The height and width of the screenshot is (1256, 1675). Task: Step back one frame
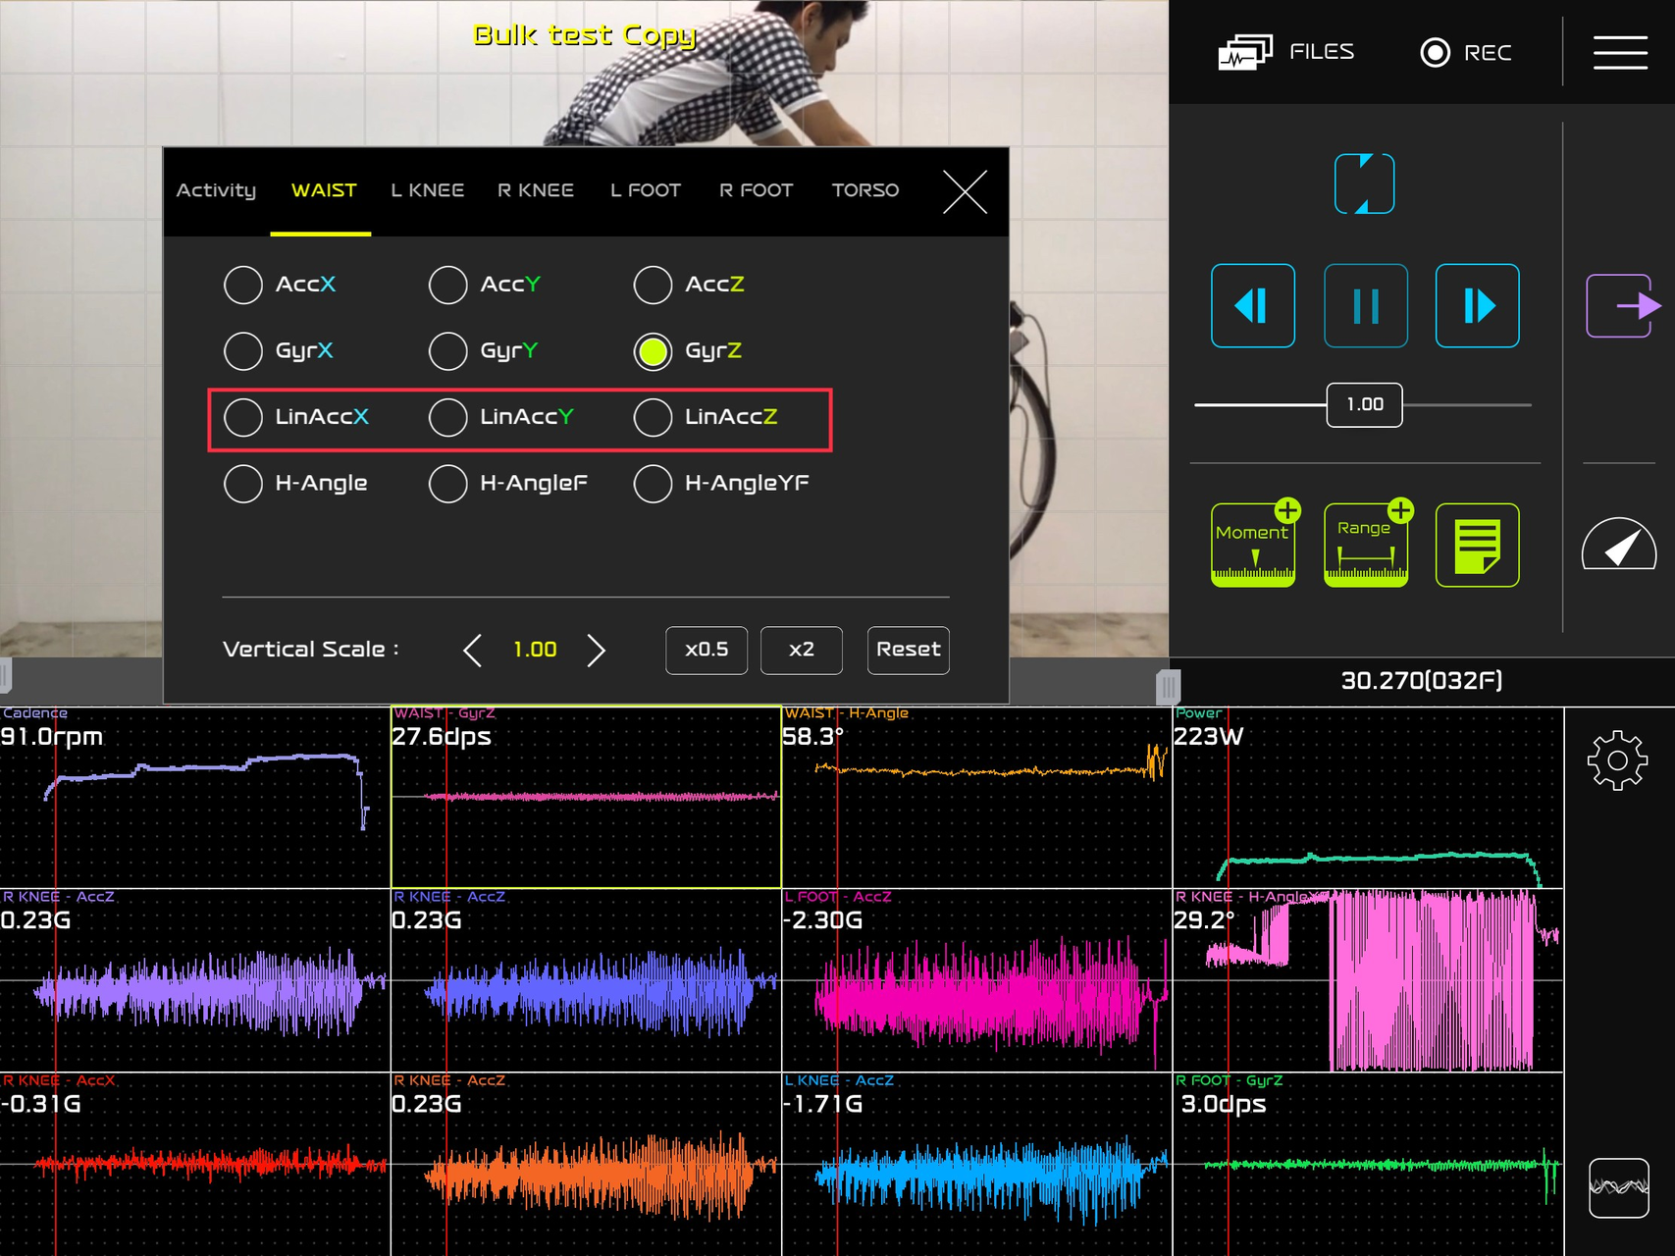tap(1252, 305)
